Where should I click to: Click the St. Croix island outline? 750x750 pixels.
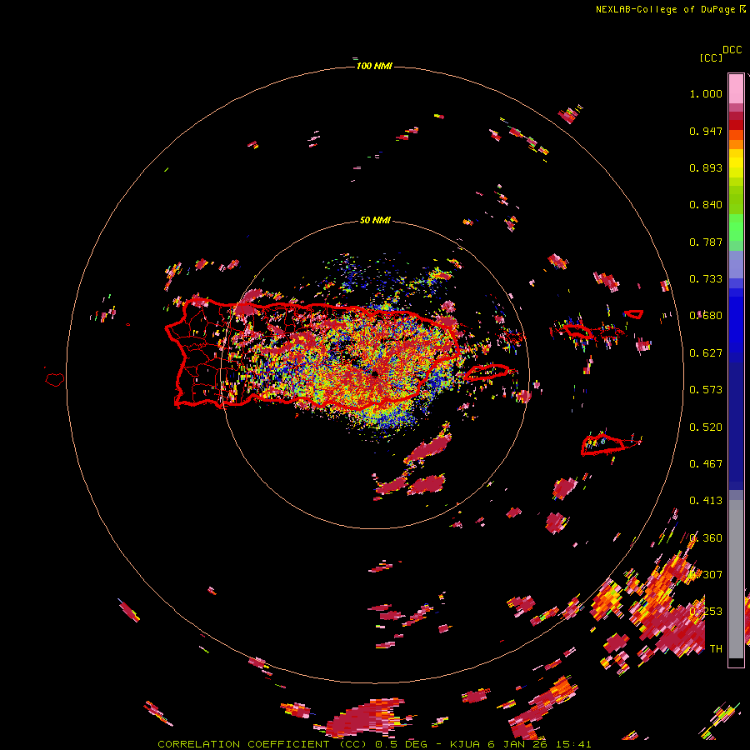click(x=602, y=444)
